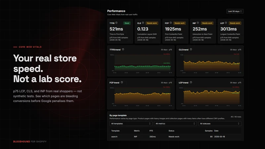
Task: Click the P75 column header
Action: (151, 131)
